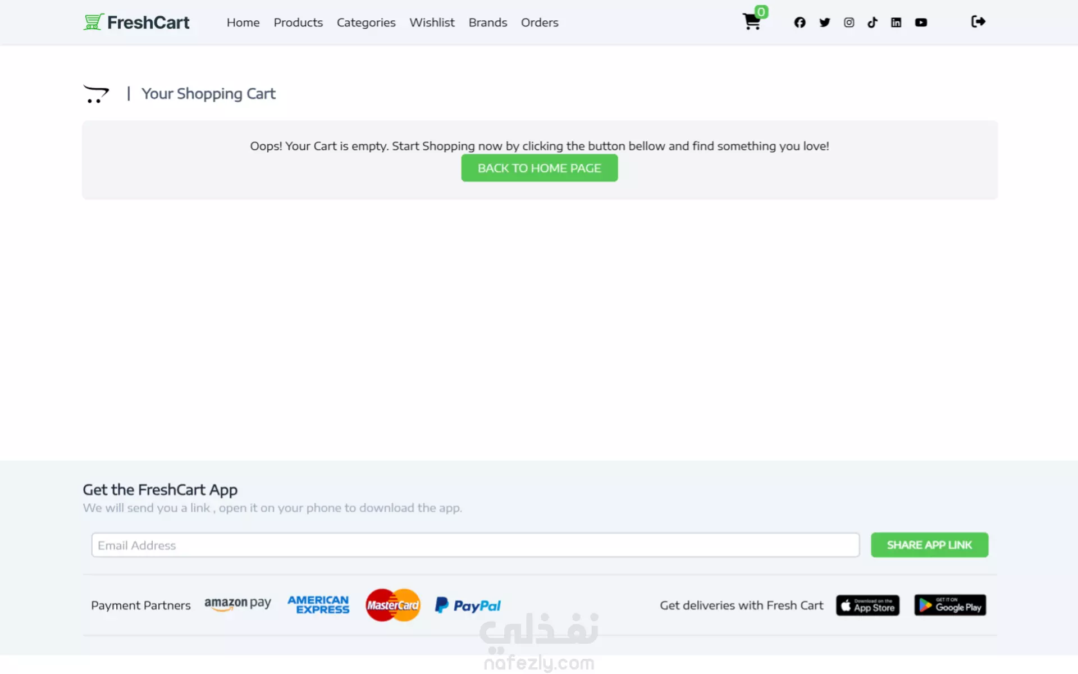Navigate to Categories
Screen dimensions: 1078x674
(x=366, y=22)
